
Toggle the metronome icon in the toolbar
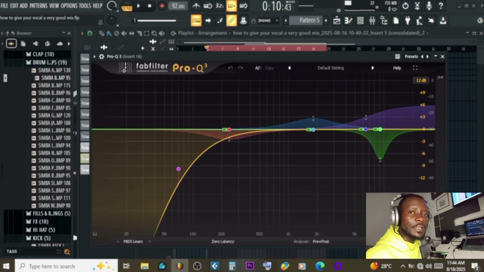[x=196, y=6]
